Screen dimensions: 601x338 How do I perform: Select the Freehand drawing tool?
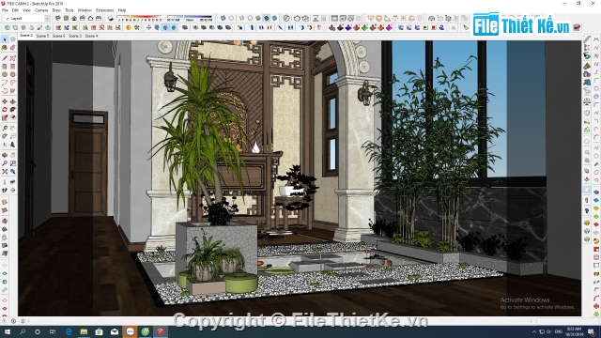(12, 58)
